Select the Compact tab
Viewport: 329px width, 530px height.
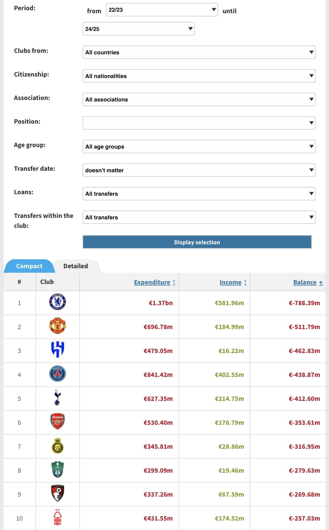(x=29, y=266)
